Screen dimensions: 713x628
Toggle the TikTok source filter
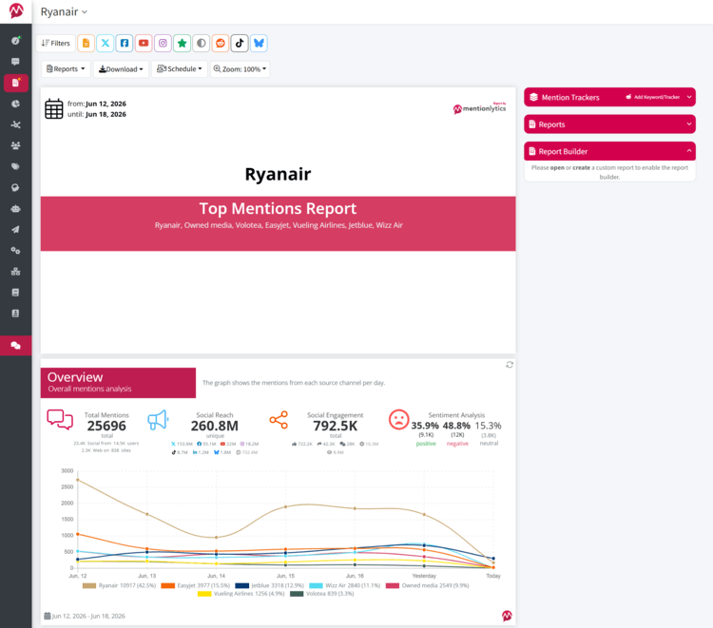pyautogui.click(x=240, y=43)
